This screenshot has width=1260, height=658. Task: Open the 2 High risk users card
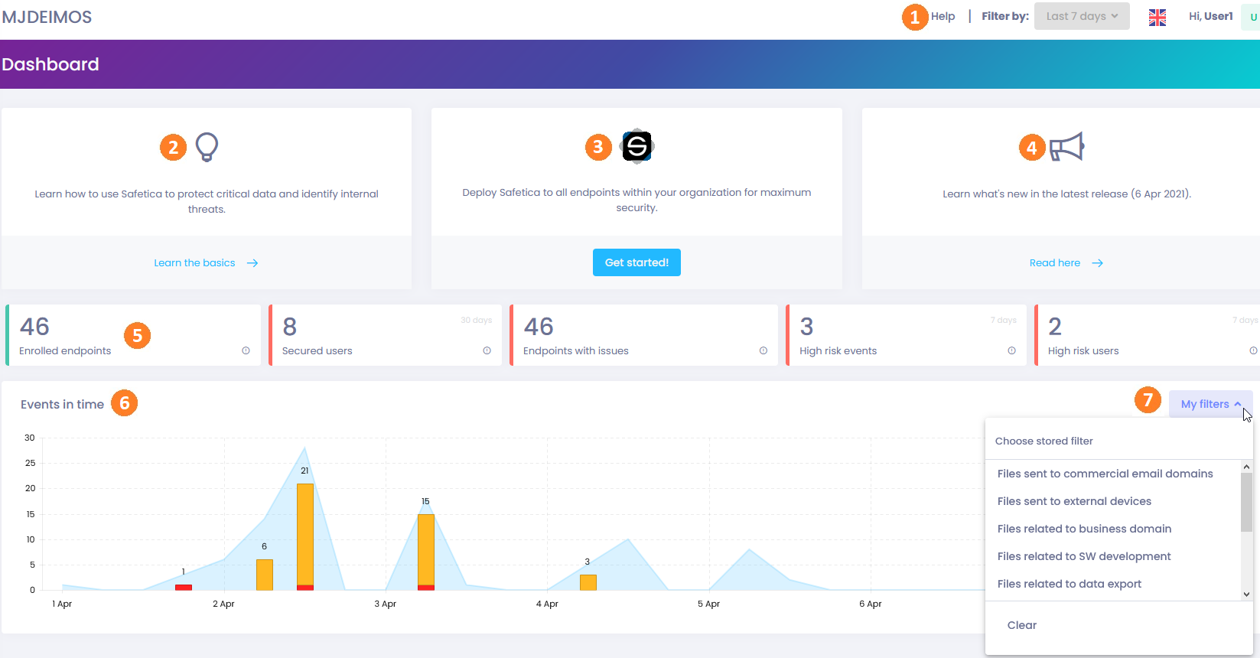click(x=1147, y=335)
